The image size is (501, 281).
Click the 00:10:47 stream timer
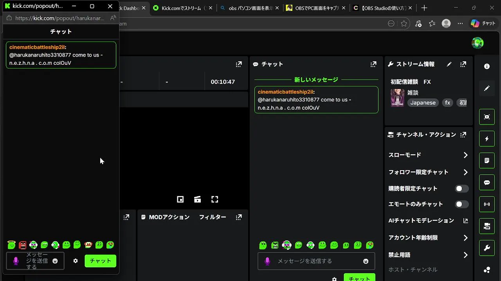223,82
